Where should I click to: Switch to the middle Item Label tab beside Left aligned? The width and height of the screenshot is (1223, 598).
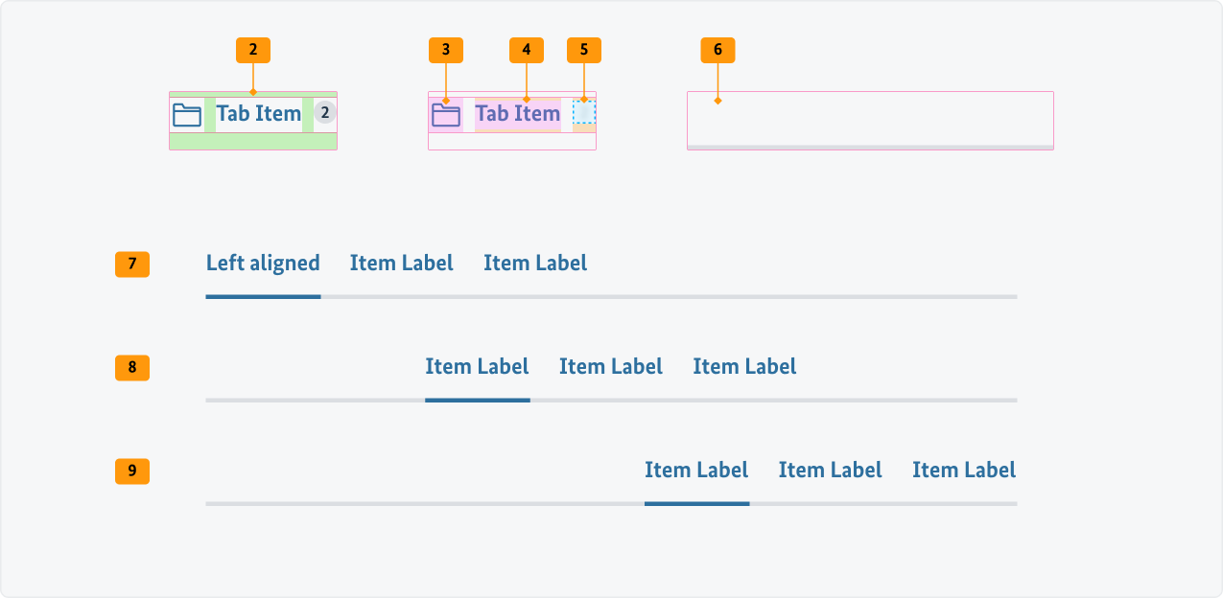[401, 263]
